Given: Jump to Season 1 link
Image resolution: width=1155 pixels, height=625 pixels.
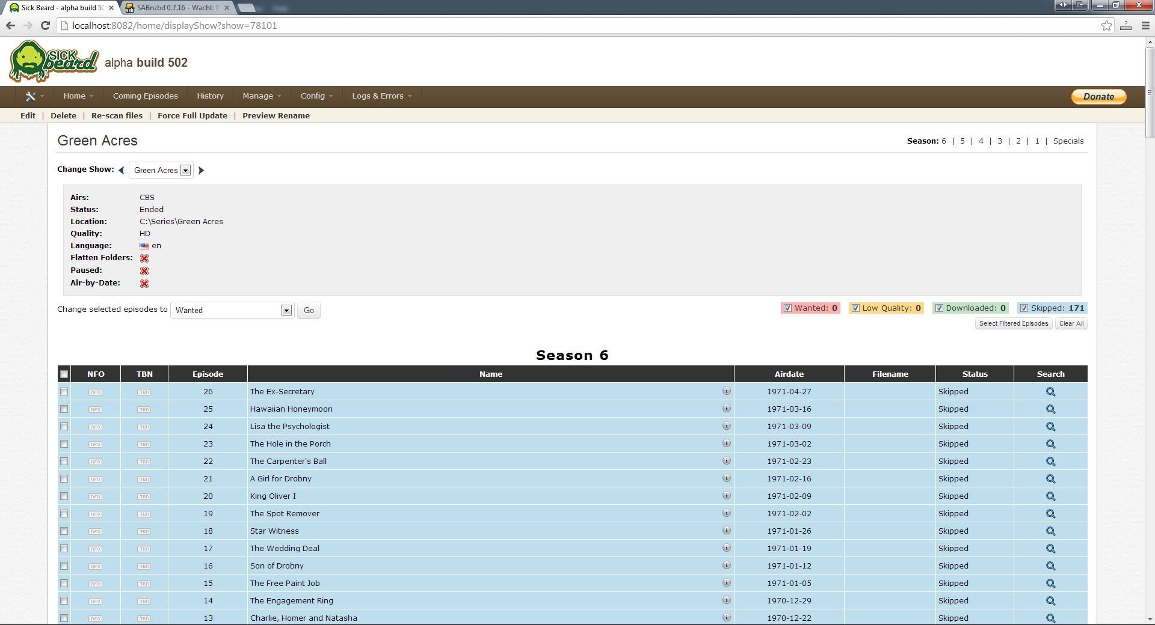Looking at the screenshot, I should click(x=1037, y=141).
